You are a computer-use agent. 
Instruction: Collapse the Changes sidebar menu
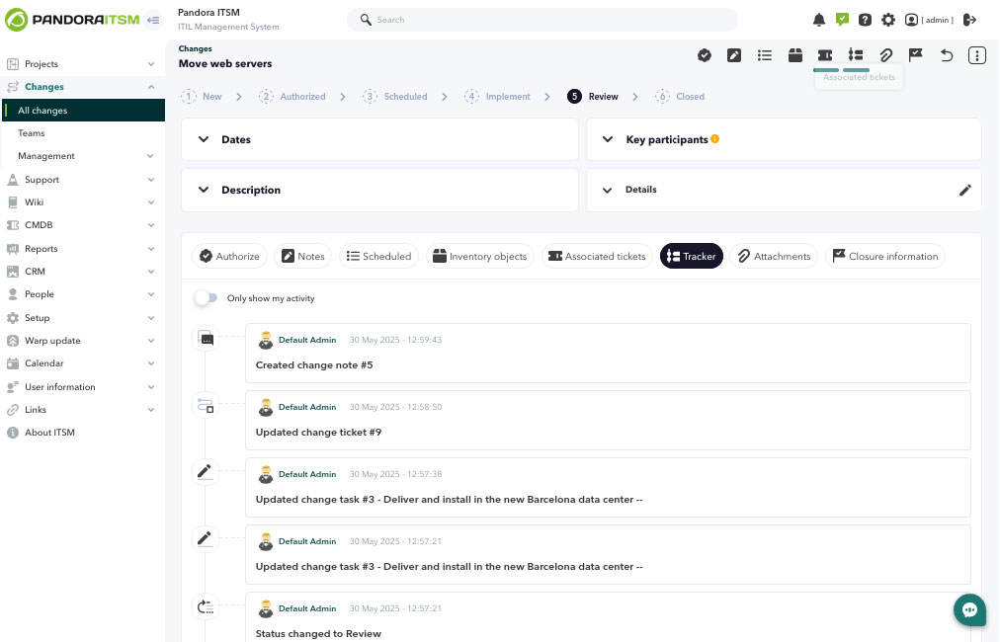coord(82,87)
